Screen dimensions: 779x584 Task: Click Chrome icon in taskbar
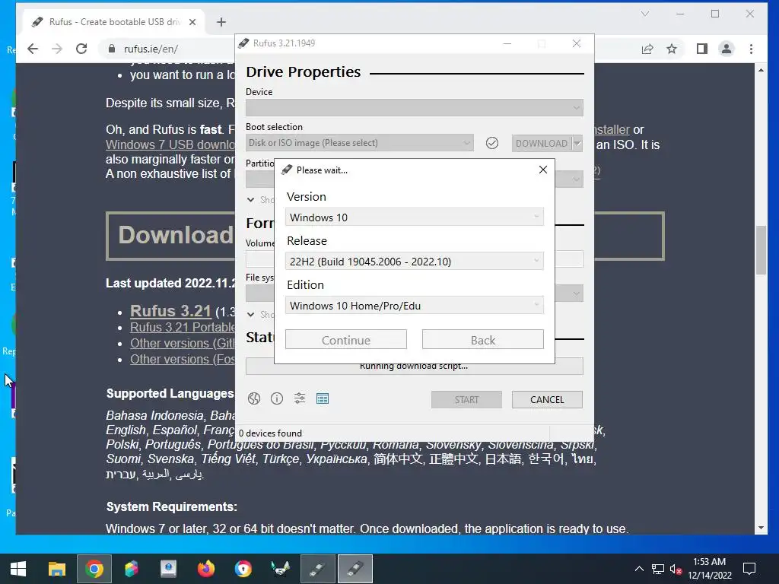pos(94,569)
